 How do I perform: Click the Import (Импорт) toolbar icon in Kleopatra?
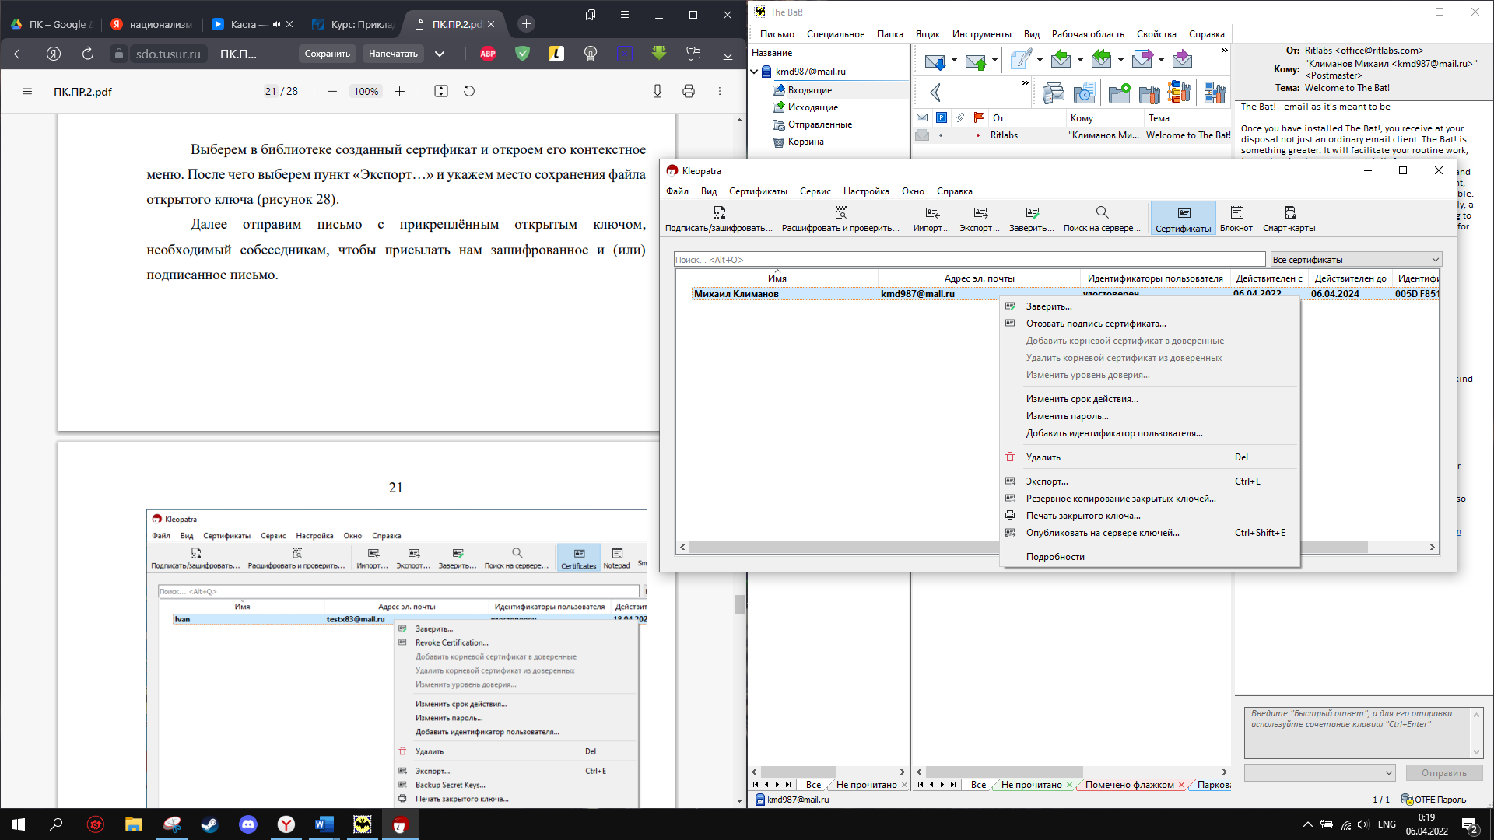click(x=932, y=219)
